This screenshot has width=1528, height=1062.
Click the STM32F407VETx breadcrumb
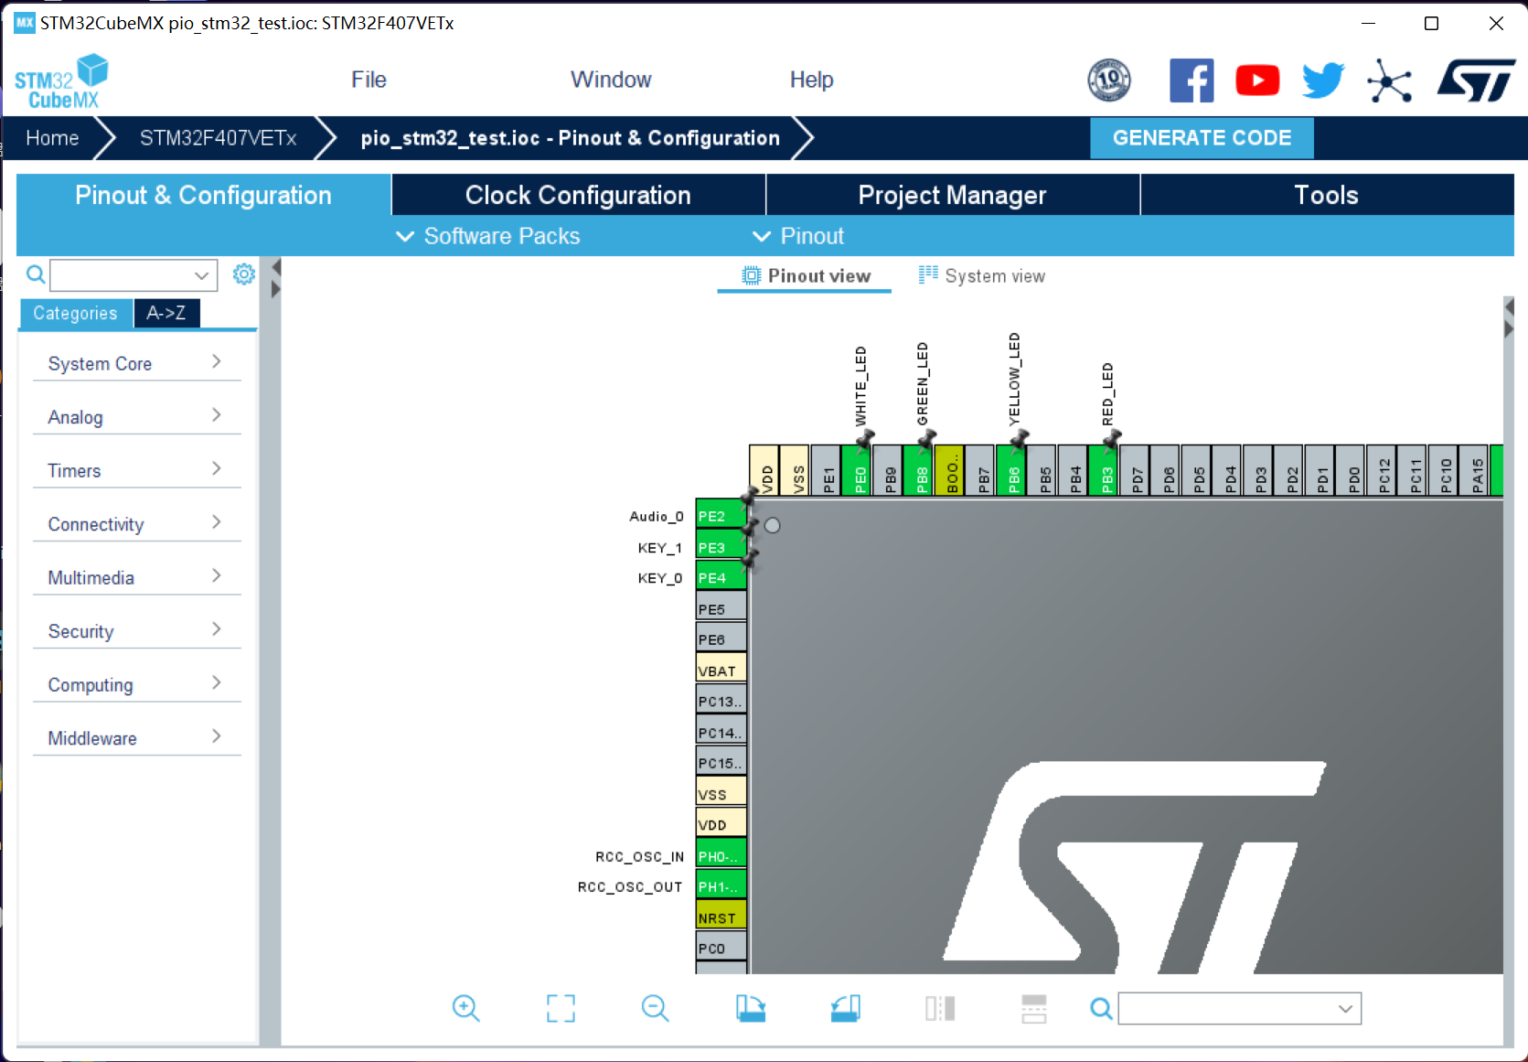(218, 138)
